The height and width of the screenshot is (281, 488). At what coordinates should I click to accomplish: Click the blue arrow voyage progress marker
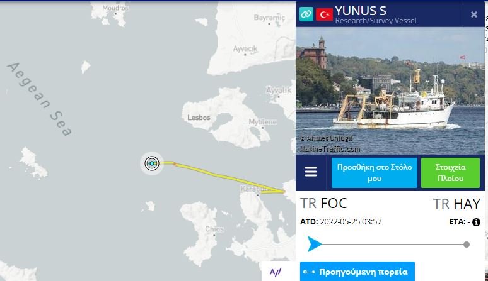point(314,244)
